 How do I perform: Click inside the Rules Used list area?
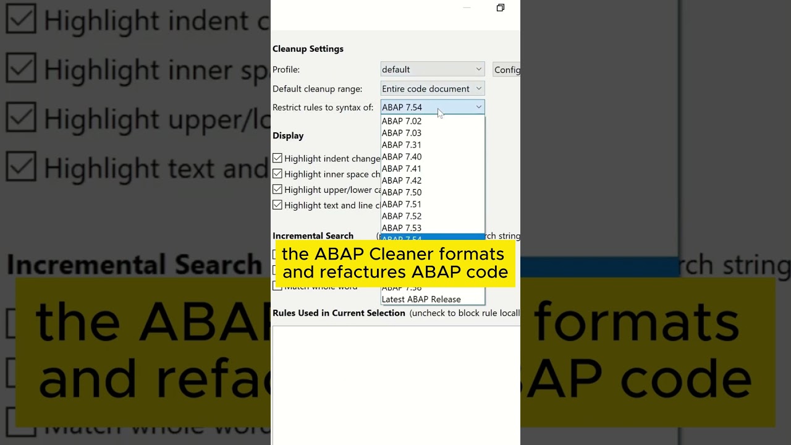click(395, 383)
